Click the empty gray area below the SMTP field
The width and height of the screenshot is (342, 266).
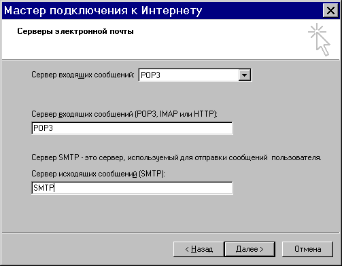tap(171, 212)
